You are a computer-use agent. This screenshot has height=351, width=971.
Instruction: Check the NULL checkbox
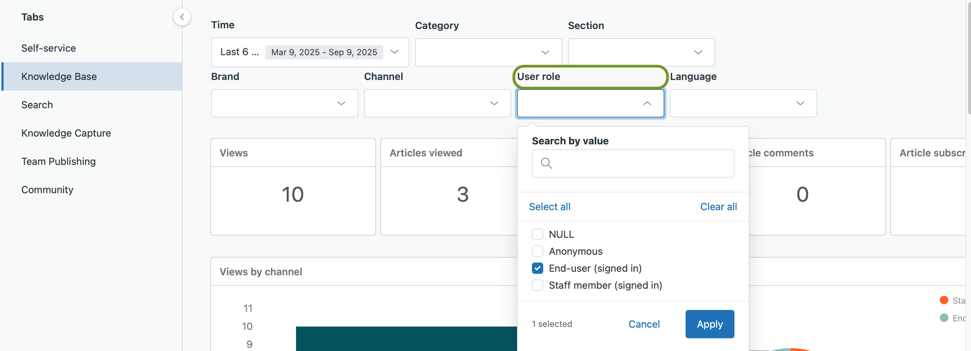(537, 234)
